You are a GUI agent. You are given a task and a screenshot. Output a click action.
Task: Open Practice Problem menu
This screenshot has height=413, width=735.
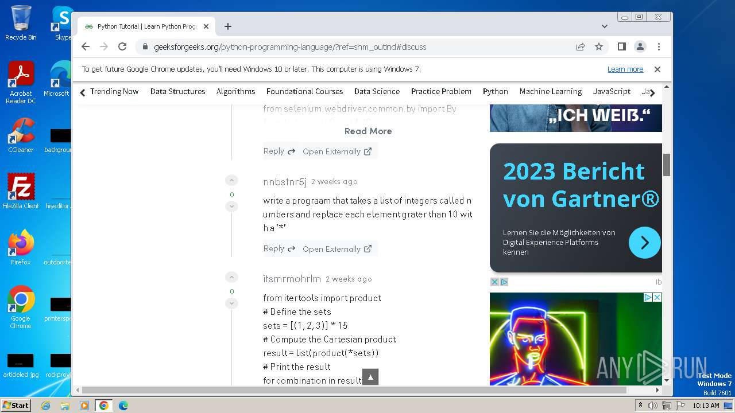[x=441, y=91]
